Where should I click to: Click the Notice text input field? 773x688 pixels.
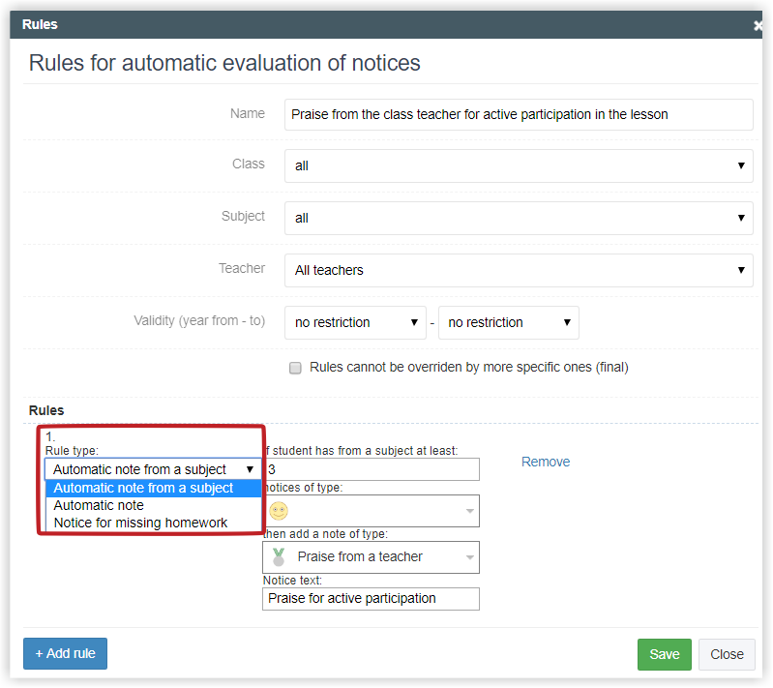tap(371, 599)
